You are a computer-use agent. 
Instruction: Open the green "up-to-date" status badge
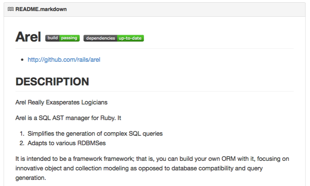[x=130, y=38]
